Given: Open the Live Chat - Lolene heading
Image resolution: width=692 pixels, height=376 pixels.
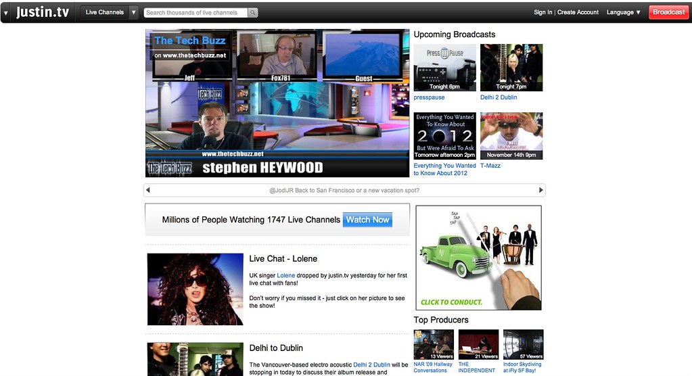Looking at the screenshot, I should [x=283, y=259].
